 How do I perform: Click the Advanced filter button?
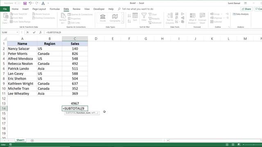point(155,23)
